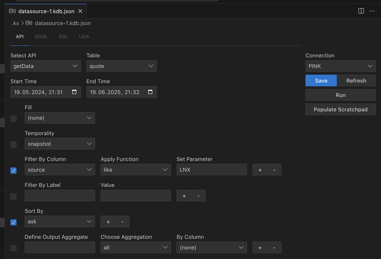This screenshot has width=381, height=259.
Task: Remove the Filter By Column row
Action: (274, 170)
